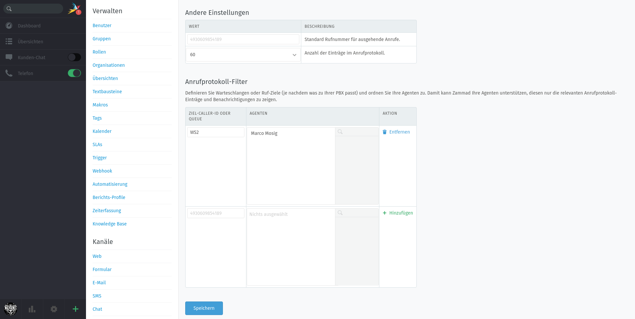The image size is (635, 319).
Task: Click search icon in Marco Mosig agent list
Action: [x=340, y=132]
